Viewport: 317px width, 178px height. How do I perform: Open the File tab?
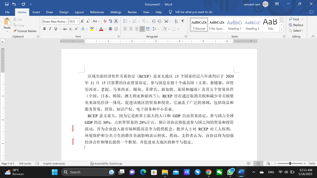(7, 12)
